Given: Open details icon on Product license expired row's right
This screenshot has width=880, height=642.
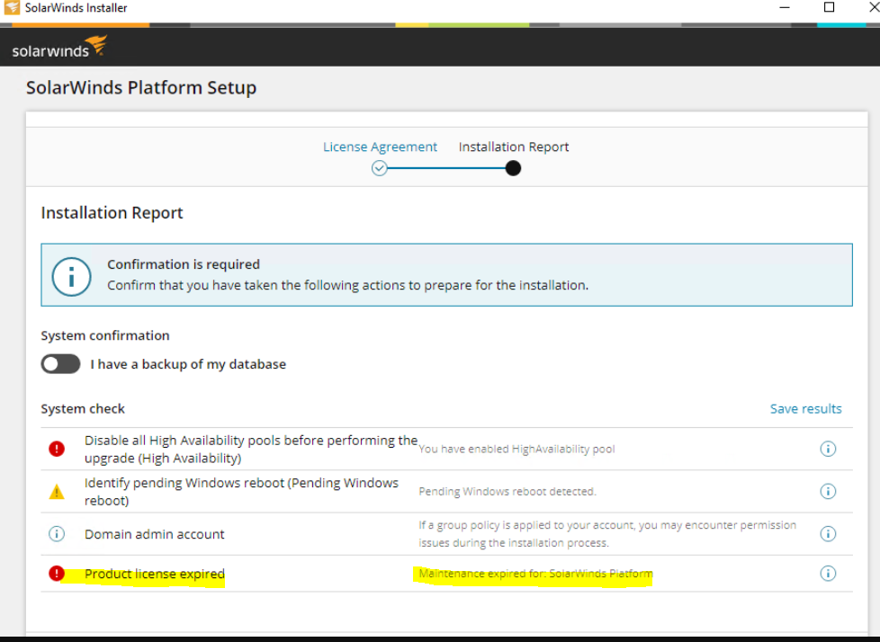Looking at the screenshot, I should tap(828, 574).
